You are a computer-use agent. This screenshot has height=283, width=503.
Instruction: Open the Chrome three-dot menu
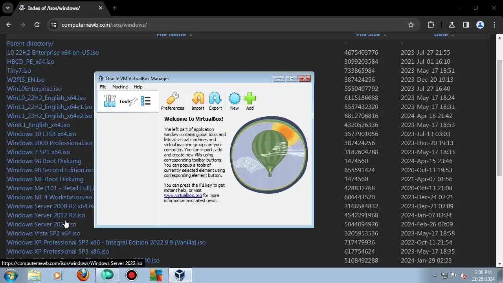(x=494, y=25)
